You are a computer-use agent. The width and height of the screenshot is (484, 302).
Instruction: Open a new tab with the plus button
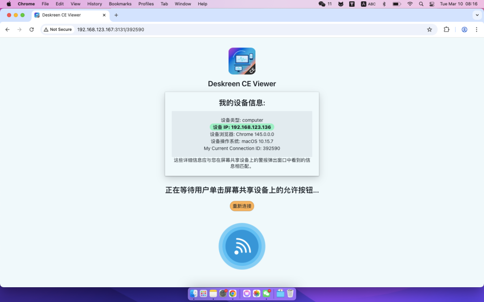[x=116, y=15]
